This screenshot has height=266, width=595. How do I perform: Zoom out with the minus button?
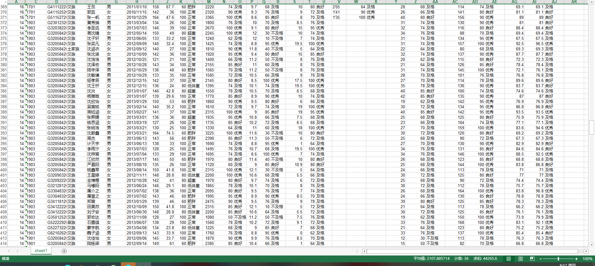(x=541, y=259)
